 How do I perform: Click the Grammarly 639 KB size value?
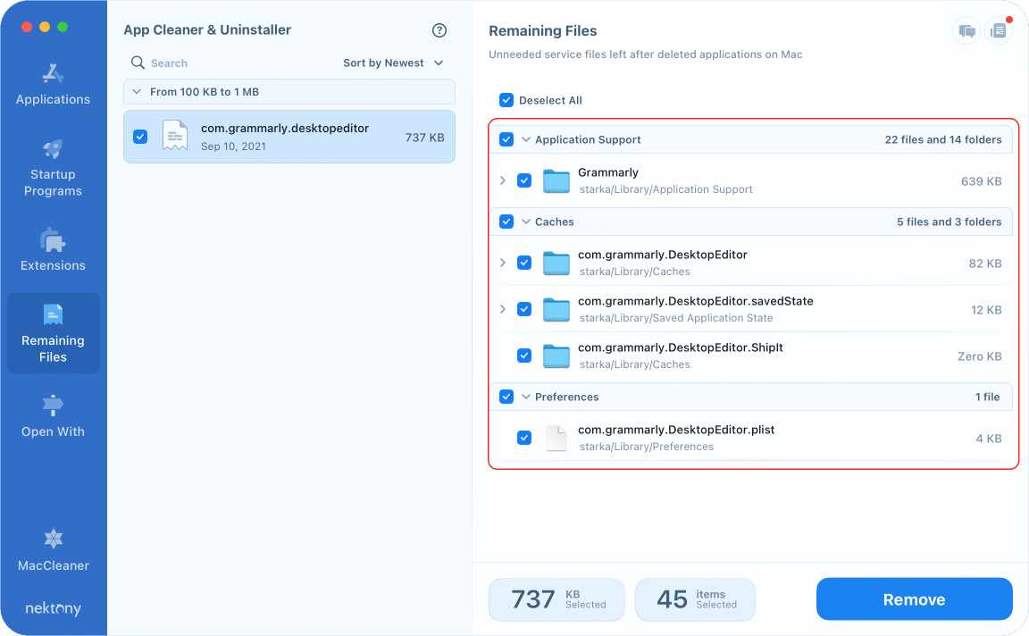(981, 181)
